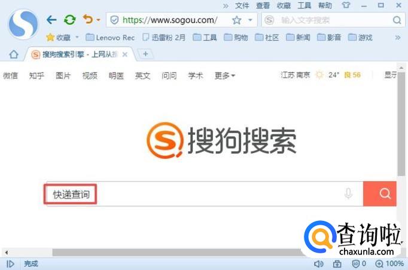Open the 100% zoom control
The height and width of the screenshot is (270, 408).
(389, 264)
